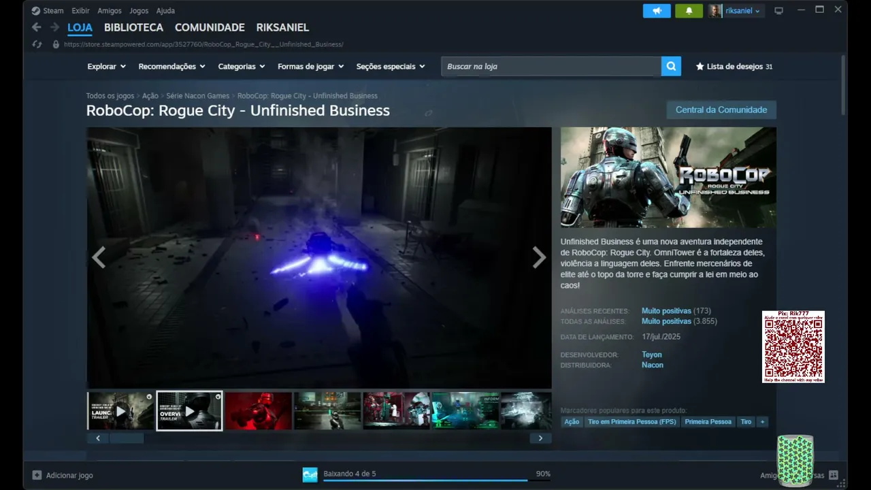Open the friends and chat icon
The height and width of the screenshot is (490, 871).
834,475
